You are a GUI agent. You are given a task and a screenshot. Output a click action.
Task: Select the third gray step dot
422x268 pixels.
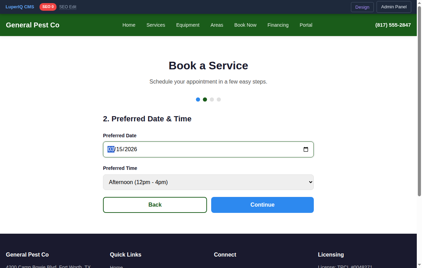tap(212, 100)
